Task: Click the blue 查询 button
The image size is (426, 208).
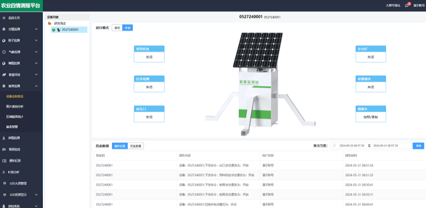Action: pos(418,146)
